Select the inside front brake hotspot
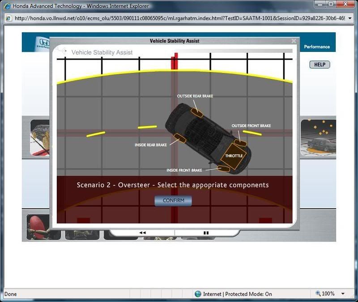This screenshot has width=358, height=302. (223, 169)
